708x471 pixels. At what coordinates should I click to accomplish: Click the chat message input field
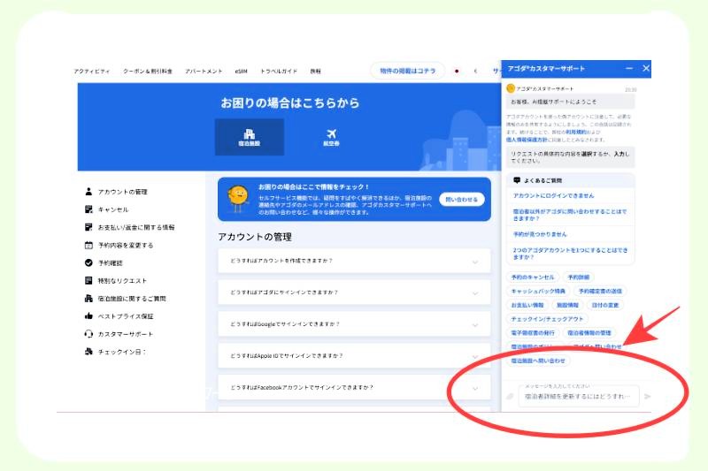pos(579,396)
